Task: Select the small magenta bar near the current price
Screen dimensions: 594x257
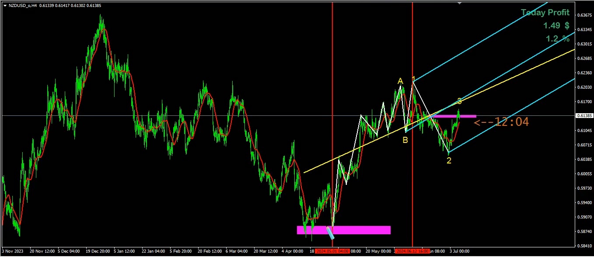Action: coord(455,116)
